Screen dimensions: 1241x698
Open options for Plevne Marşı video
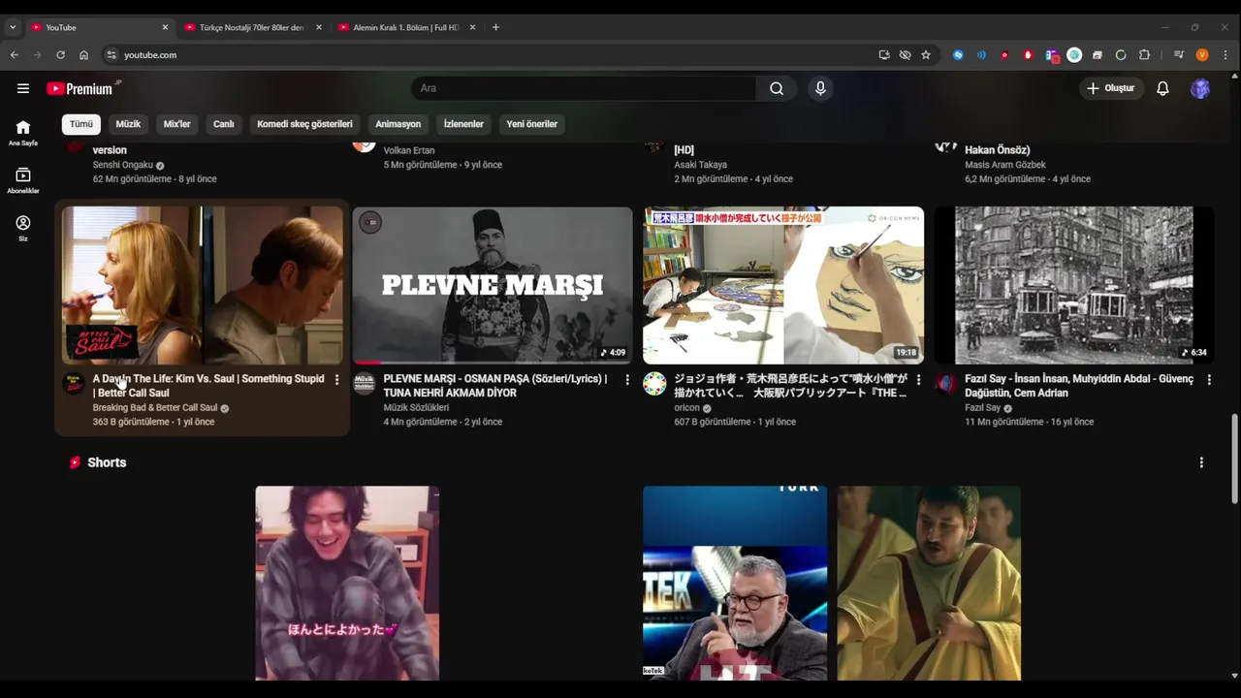pyautogui.click(x=627, y=380)
